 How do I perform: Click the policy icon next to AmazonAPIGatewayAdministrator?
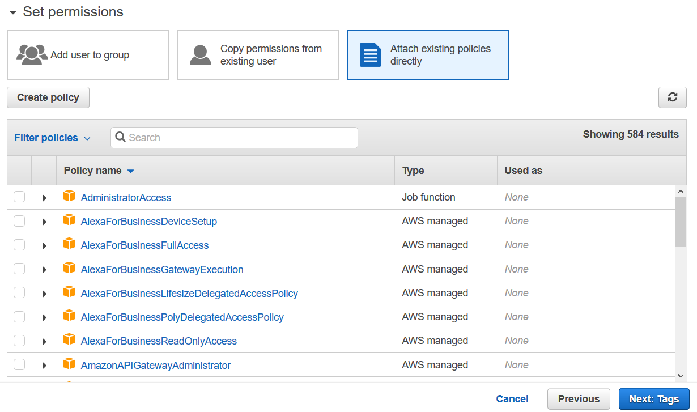pyautogui.click(x=69, y=364)
